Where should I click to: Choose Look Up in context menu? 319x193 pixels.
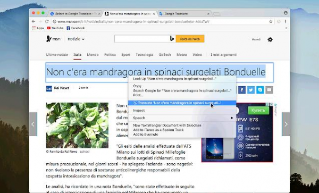coord(182,79)
